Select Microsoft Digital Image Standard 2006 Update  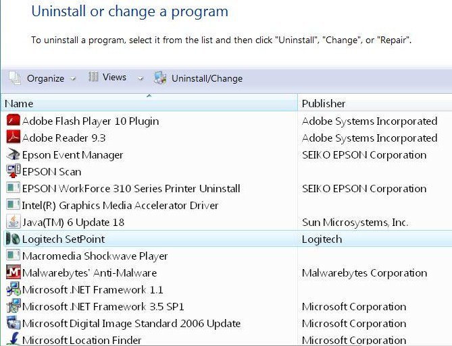click(131, 324)
